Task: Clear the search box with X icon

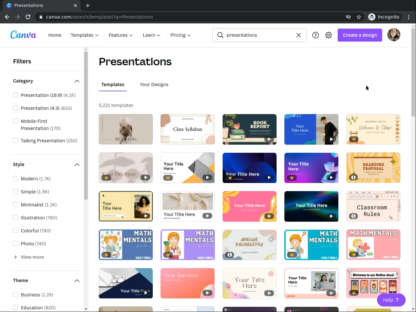Action: [x=298, y=35]
